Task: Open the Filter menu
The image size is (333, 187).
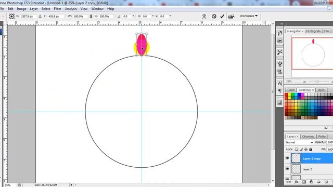Action: (x=57, y=9)
